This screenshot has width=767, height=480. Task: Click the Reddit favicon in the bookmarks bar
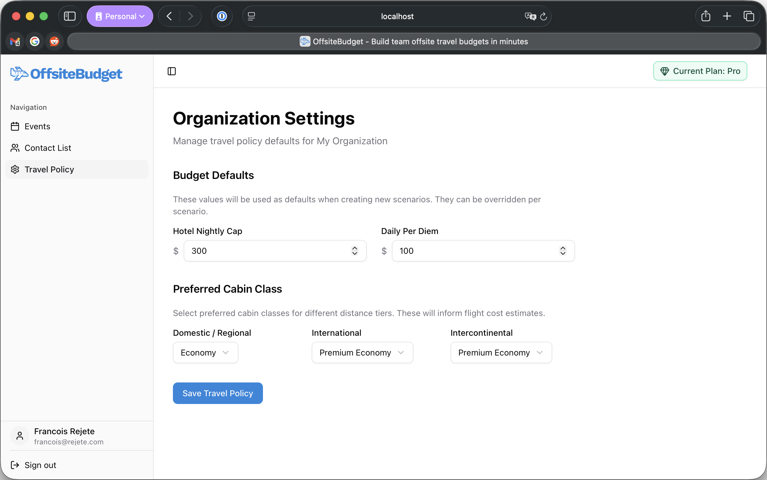(x=54, y=41)
